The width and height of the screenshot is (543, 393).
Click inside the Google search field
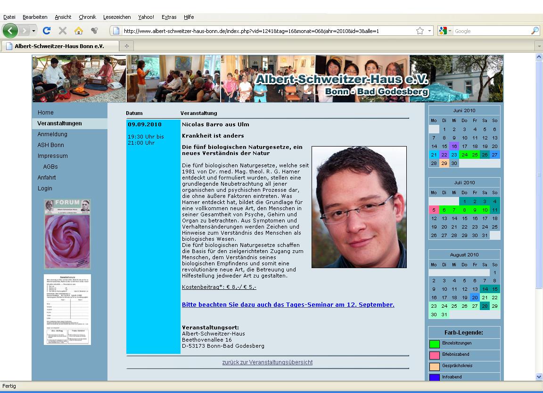tap(490, 31)
